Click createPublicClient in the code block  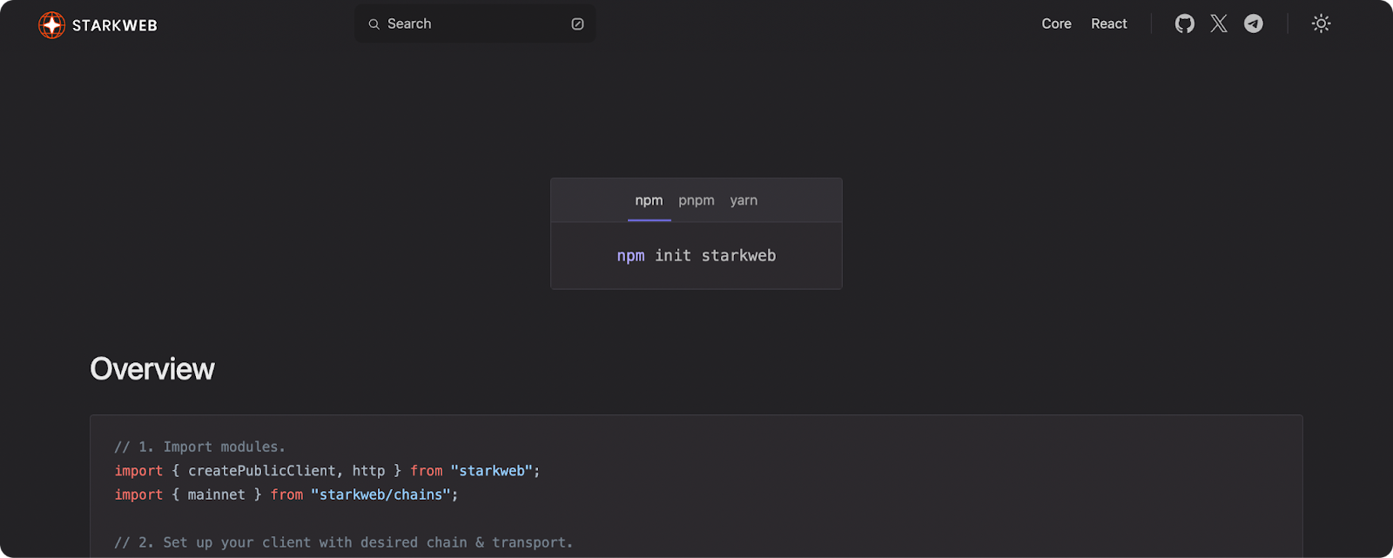tap(262, 471)
